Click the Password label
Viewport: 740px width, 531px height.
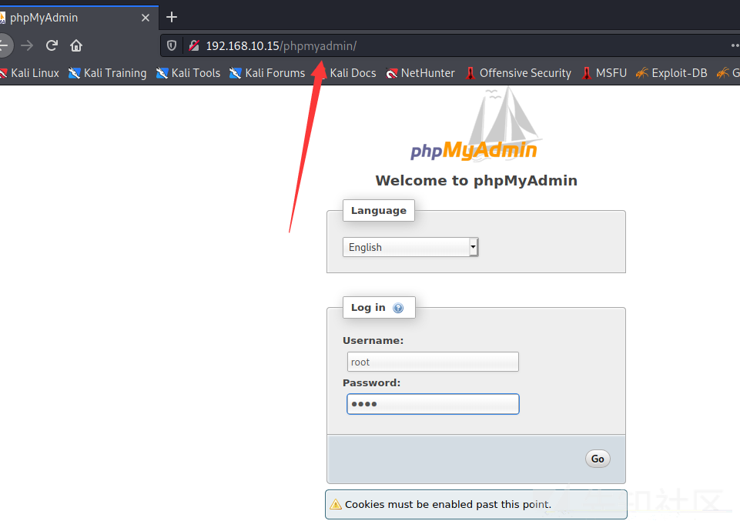tap(371, 383)
